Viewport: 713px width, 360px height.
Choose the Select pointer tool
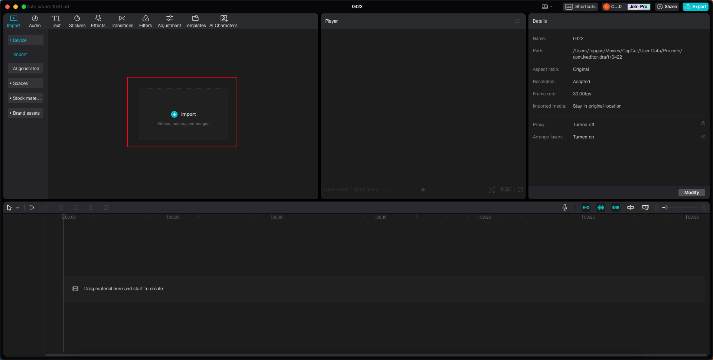[x=9, y=208]
